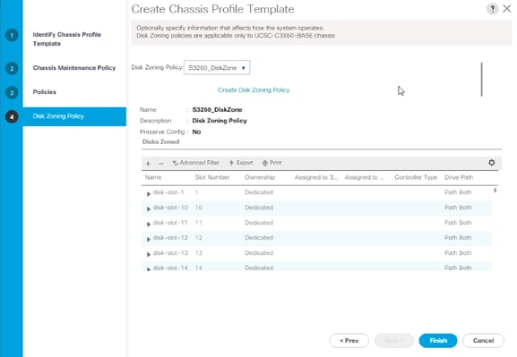Open table settings gear icon
The height and width of the screenshot is (357, 517).
[492, 162]
